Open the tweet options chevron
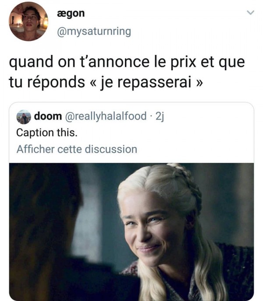Image resolution: width=263 pixels, height=301 pixels. point(250,13)
